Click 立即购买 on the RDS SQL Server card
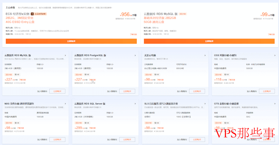279x145 pixels. coord(127,140)
